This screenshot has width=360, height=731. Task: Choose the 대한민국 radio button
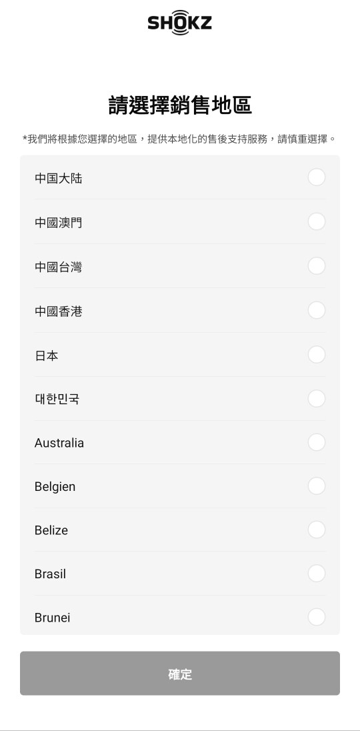click(316, 399)
